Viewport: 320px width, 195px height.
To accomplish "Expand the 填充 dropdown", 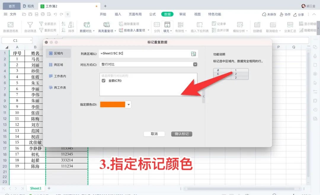I will [x=171, y=31].
